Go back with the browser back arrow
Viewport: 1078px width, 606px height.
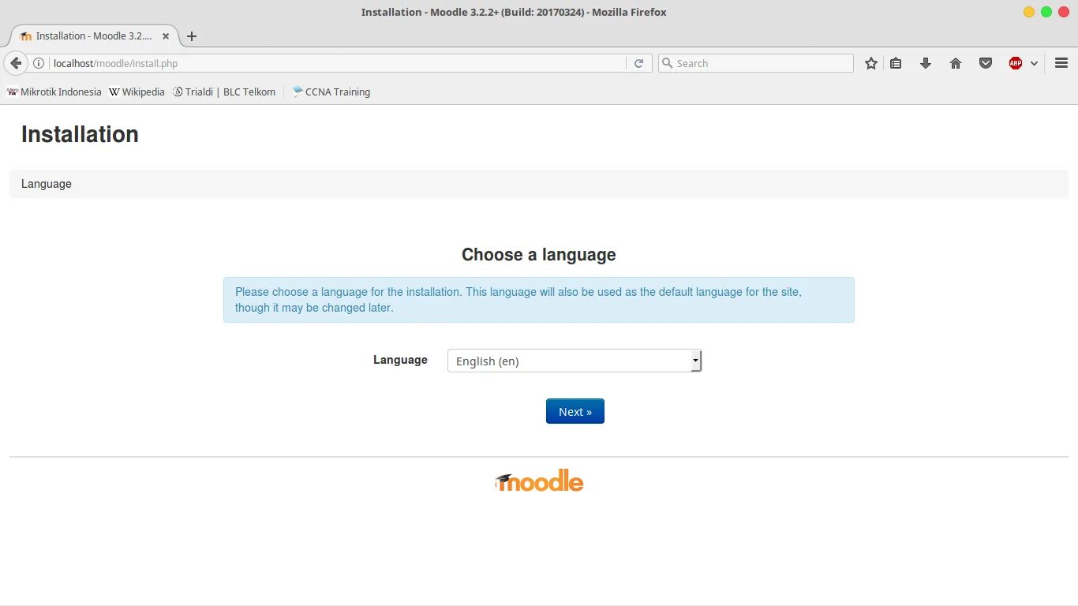[x=16, y=63]
